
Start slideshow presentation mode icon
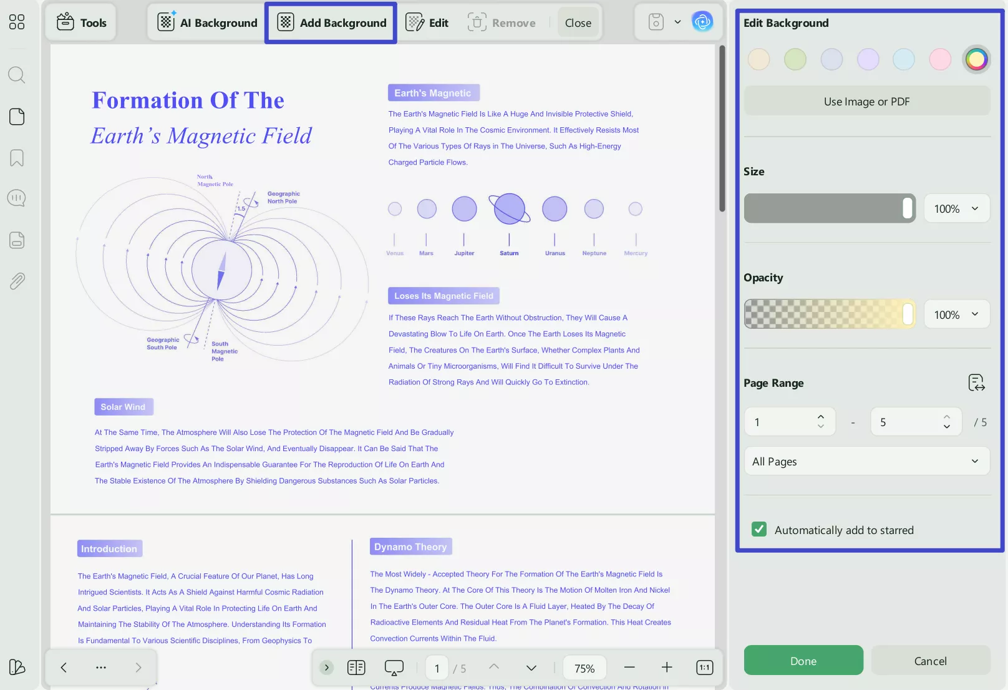click(394, 668)
